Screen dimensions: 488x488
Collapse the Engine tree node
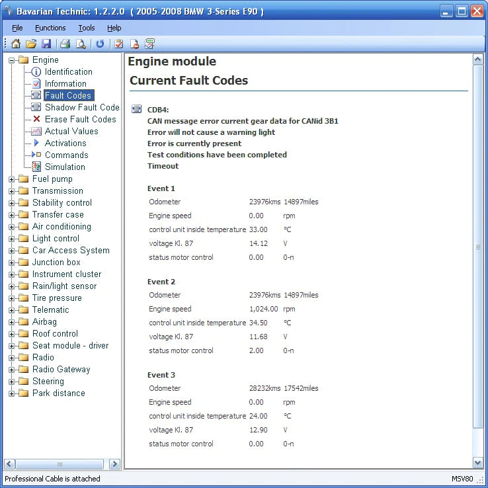pyautogui.click(x=12, y=60)
